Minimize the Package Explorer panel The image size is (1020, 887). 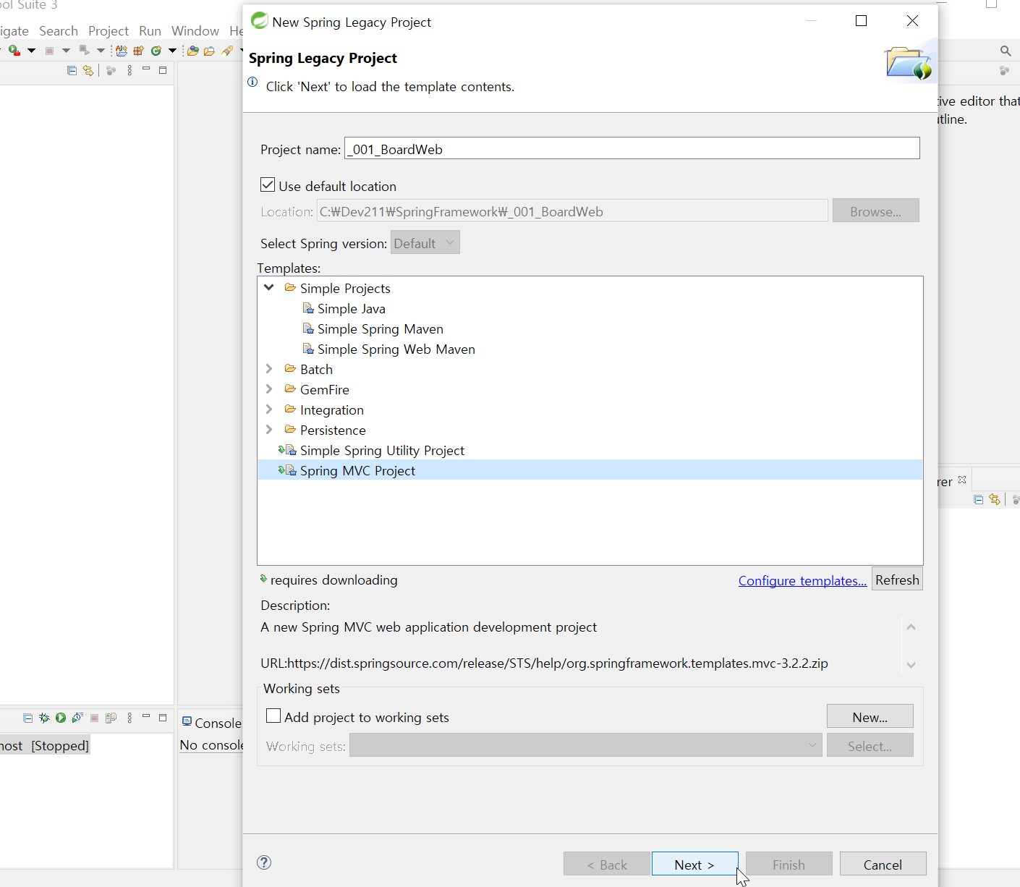tap(146, 69)
